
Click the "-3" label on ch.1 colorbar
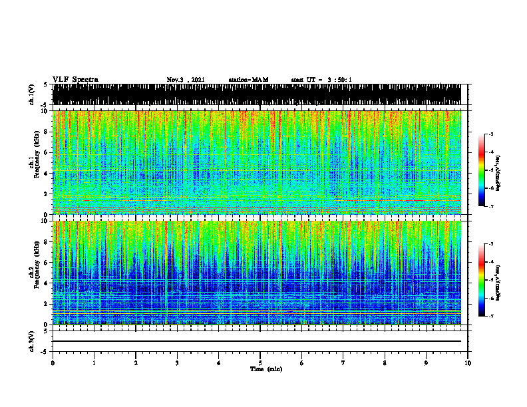pos(491,134)
